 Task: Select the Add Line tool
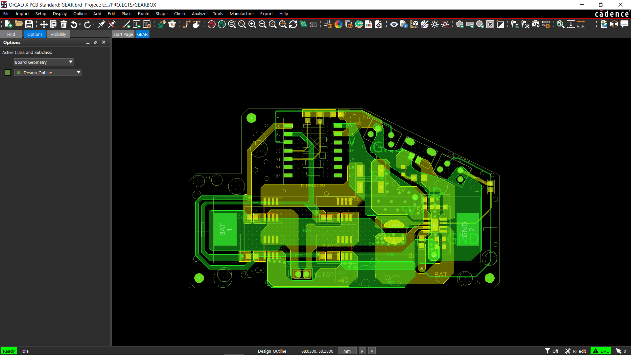point(126,24)
